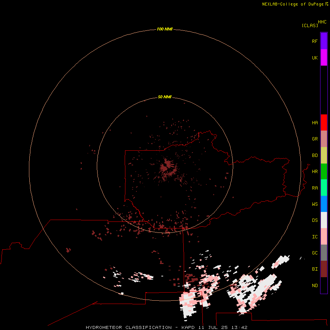The width and height of the screenshot is (330, 330).
Task: Click the BD legend label
Action: click(x=315, y=155)
